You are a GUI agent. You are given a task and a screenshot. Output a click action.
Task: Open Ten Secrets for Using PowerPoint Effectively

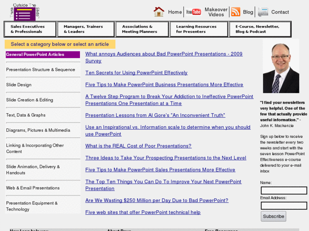[x=136, y=73]
